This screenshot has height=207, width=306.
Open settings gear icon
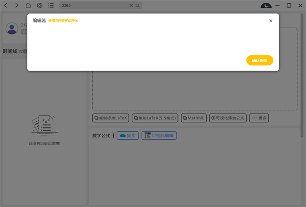tap(40, 6)
